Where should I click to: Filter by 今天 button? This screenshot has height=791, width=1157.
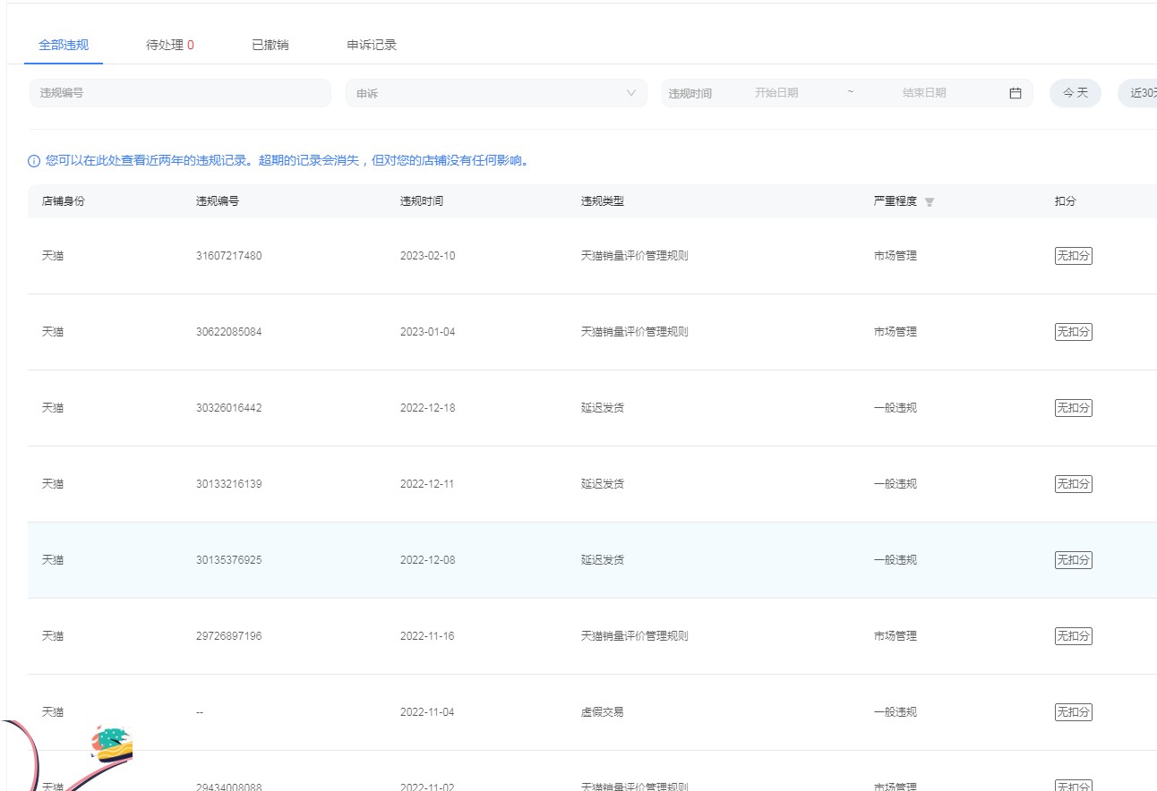[1076, 93]
